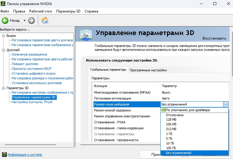Choose 256 Мб cache size
The image size is (233, 159).
(x=194, y=124)
